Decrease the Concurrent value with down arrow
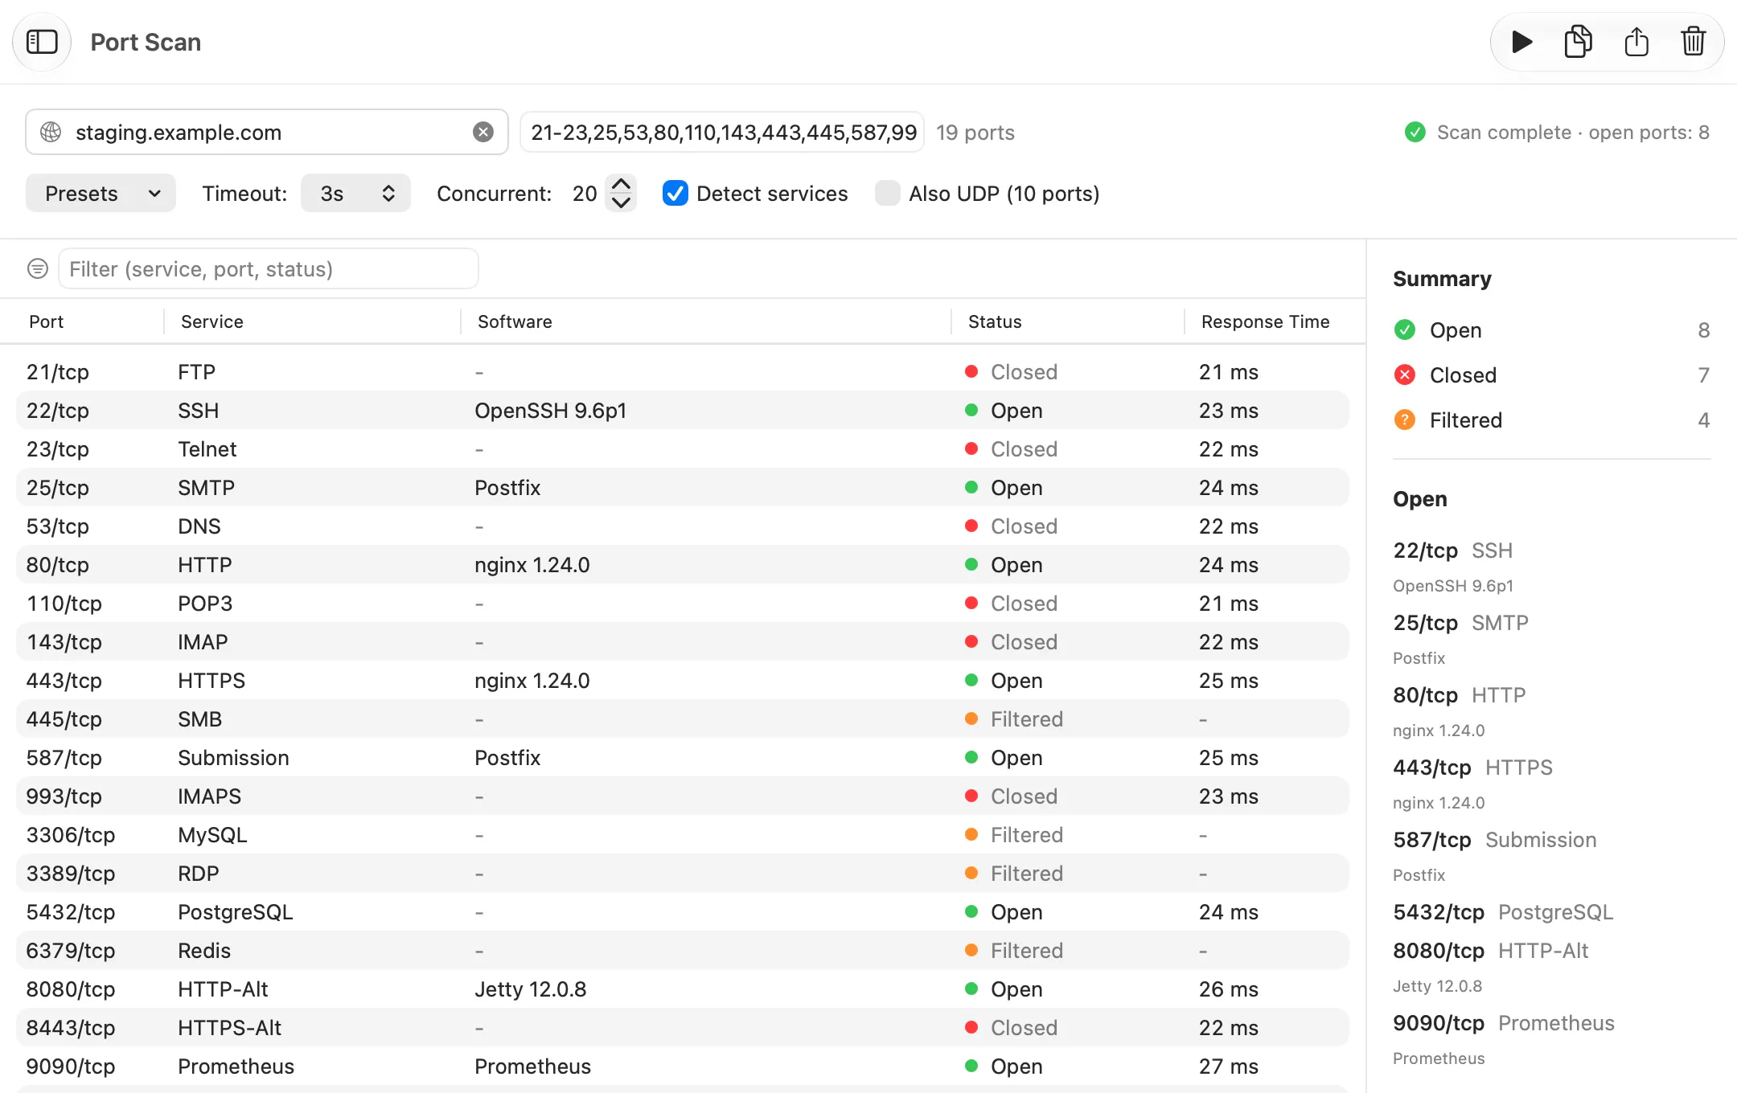1737x1093 pixels. [621, 203]
